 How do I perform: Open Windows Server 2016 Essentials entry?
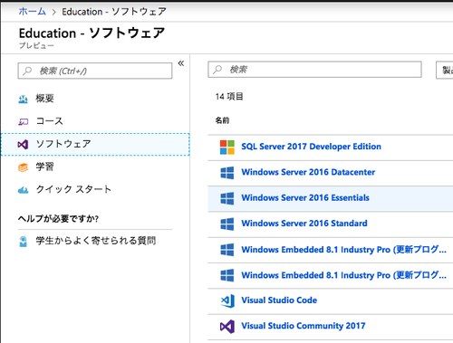[305, 198]
